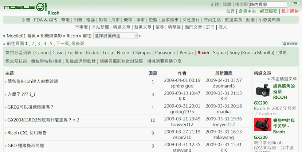Go to page 5
Screen dimensions: 302x152
point(51,44)
